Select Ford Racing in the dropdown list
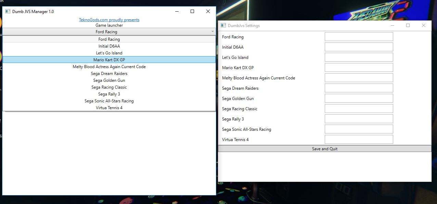The width and height of the screenshot is (437, 204). coord(109,39)
